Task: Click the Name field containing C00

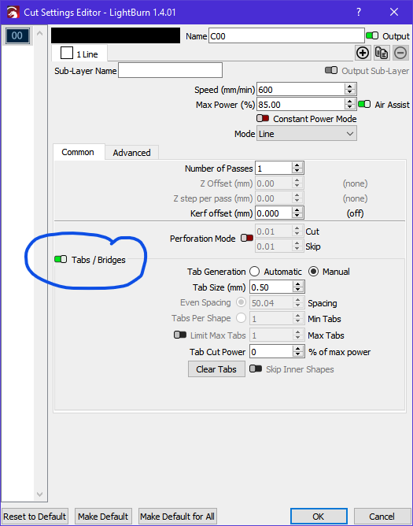Action: [286, 36]
